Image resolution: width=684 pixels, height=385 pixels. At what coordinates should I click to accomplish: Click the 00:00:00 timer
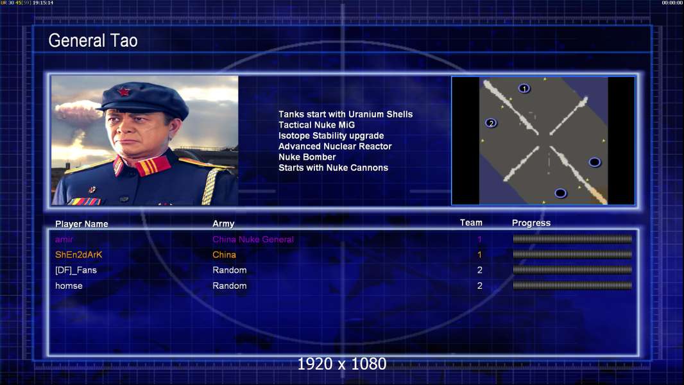pyautogui.click(x=672, y=3)
